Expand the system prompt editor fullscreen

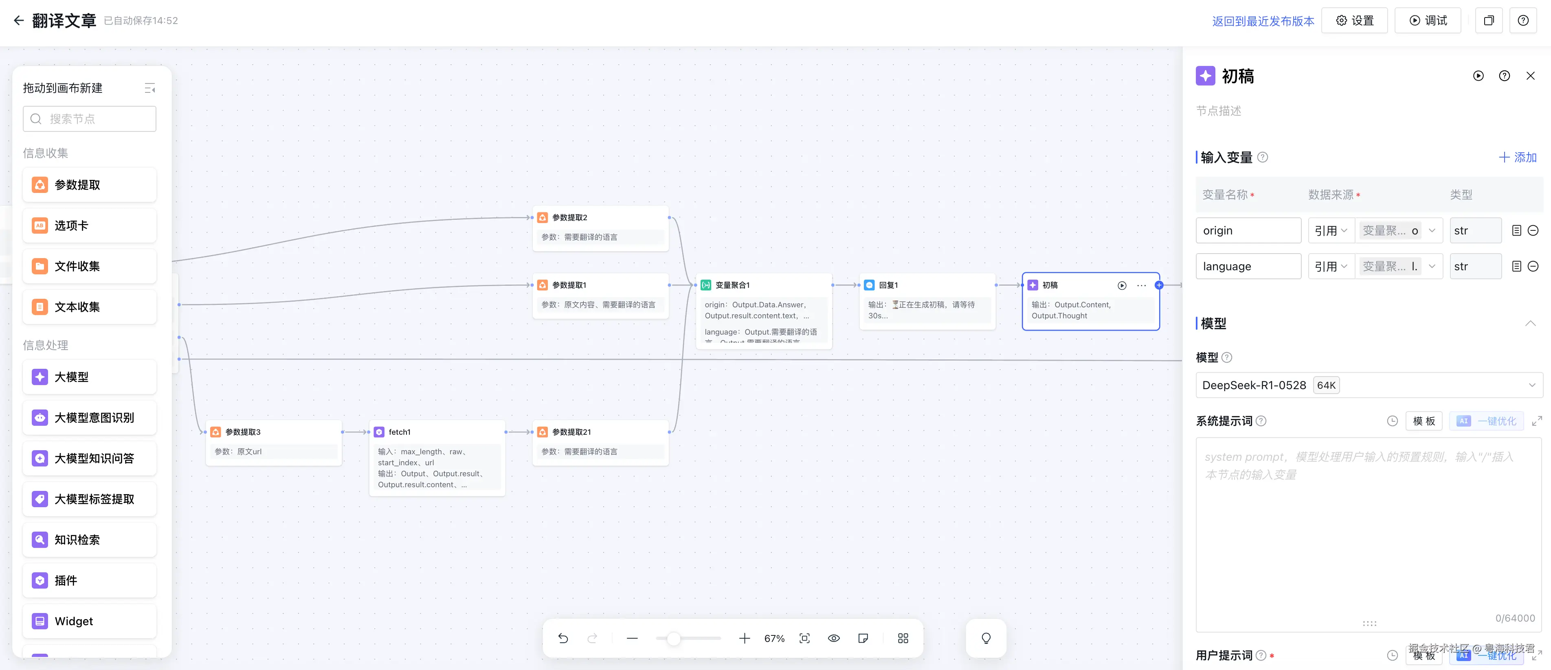[1537, 421]
